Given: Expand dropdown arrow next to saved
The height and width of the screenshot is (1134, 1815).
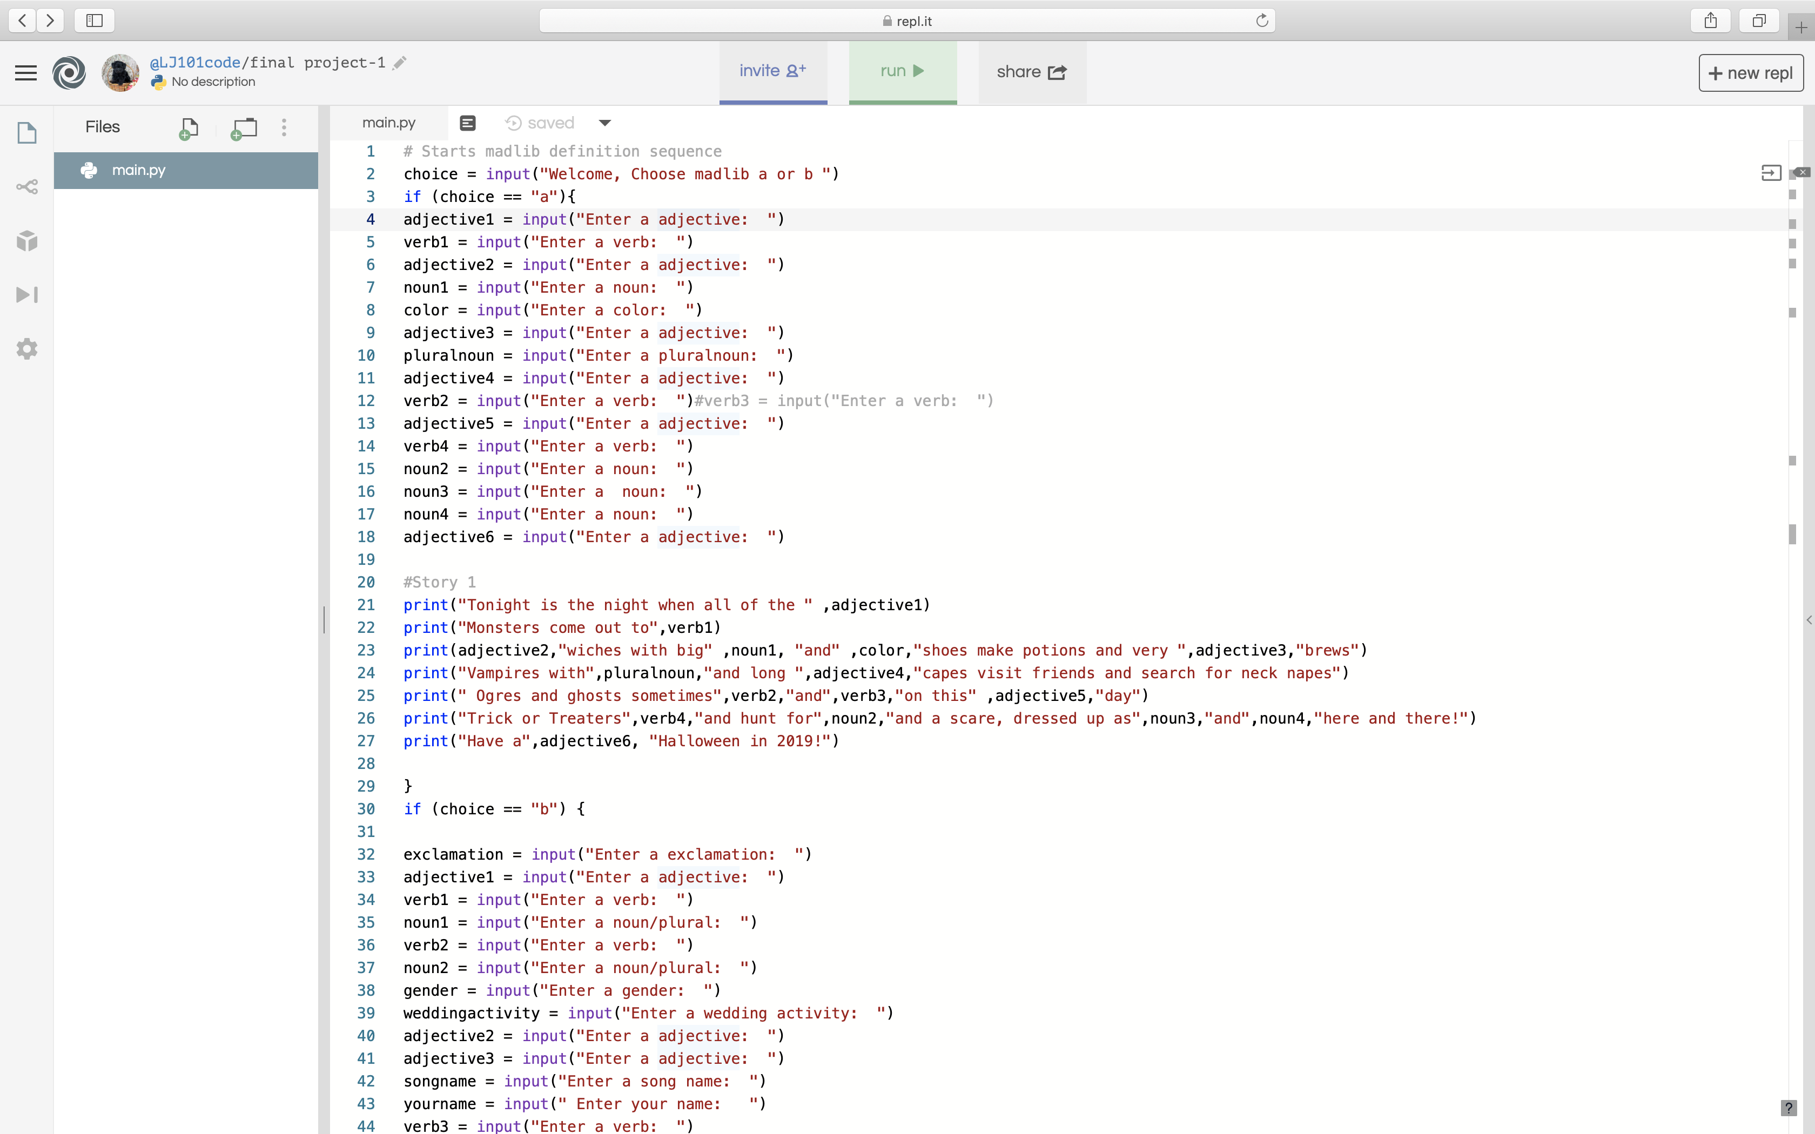Looking at the screenshot, I should (604, 123).
